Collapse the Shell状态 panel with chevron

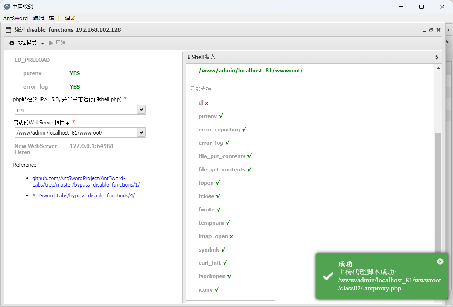click(x=437, y=57)
